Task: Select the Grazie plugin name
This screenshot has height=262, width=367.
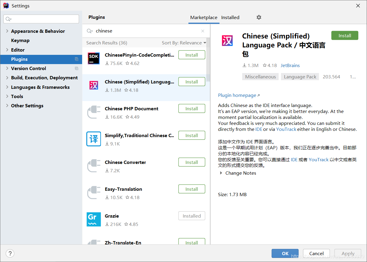Action: tap(112, 216)
